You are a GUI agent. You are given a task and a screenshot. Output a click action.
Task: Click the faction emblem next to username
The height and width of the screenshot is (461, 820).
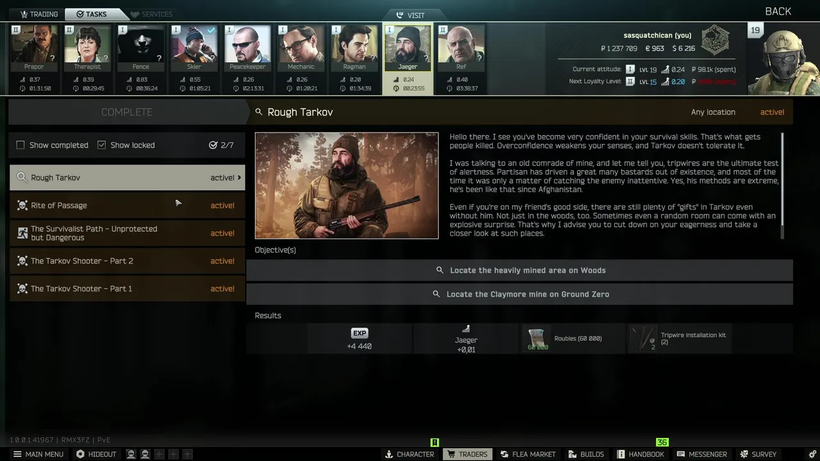click(x=715, y=40)
